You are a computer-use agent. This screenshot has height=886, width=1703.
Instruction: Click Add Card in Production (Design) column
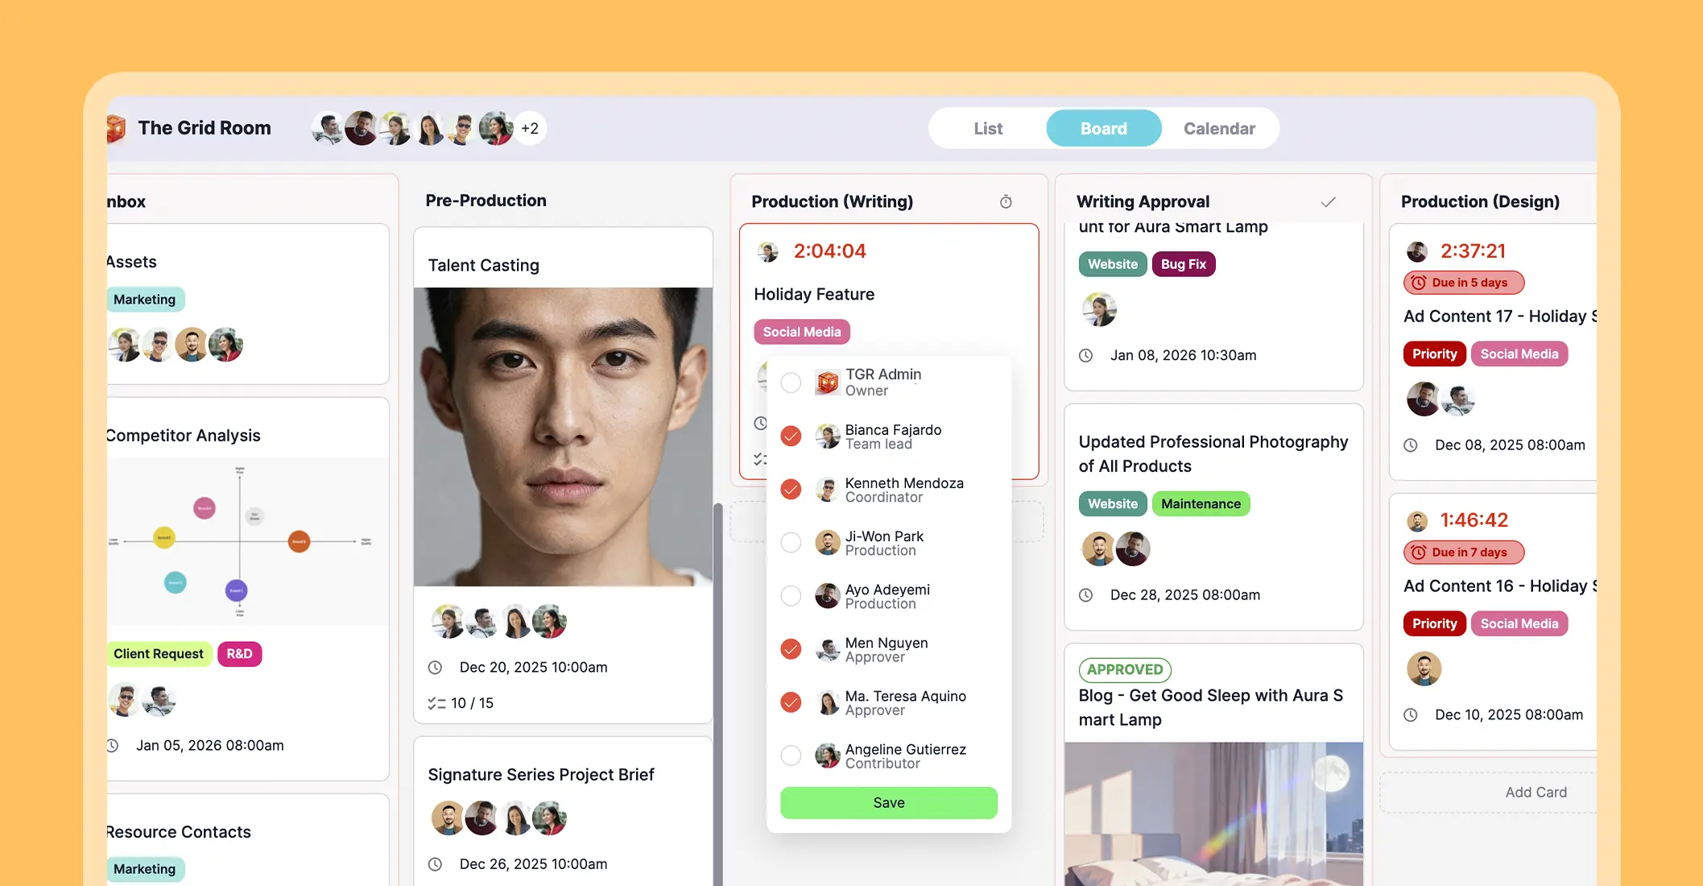(1536, 792)
